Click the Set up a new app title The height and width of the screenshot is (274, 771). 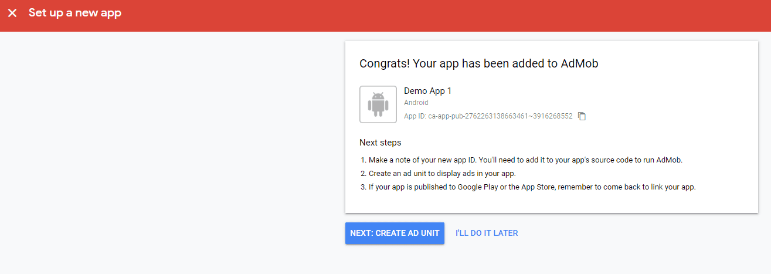75,13
